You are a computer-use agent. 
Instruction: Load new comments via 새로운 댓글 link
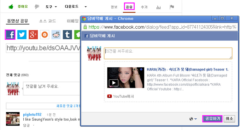click(68, 106)
